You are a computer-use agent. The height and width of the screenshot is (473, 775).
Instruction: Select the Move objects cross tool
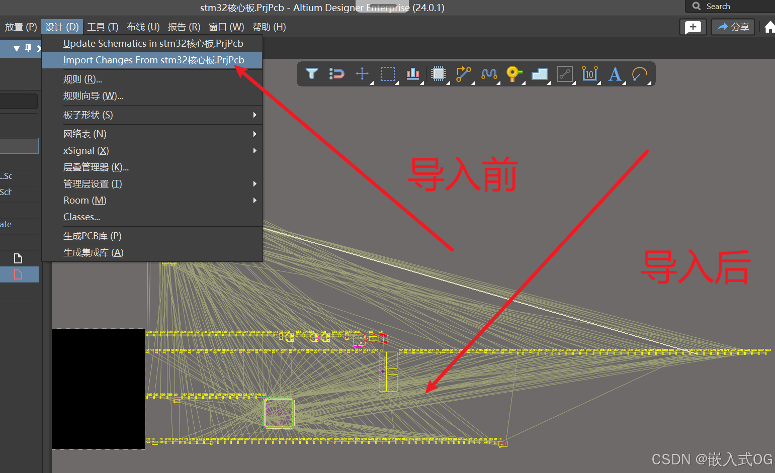(362, 74)
